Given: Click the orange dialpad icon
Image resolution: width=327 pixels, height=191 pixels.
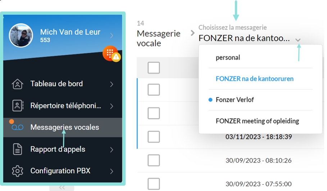Looking at the screenshot, I should coord(110,53).
